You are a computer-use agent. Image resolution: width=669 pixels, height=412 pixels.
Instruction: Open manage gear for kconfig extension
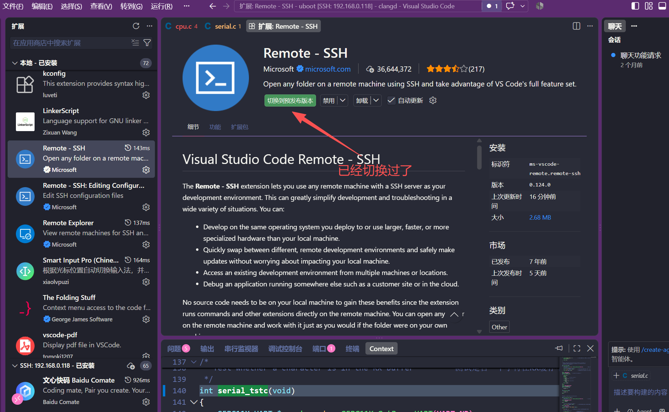click(x=146, y=95)
